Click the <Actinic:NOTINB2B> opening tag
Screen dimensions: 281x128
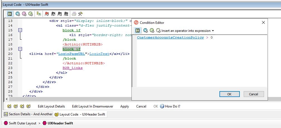point(83,44)
